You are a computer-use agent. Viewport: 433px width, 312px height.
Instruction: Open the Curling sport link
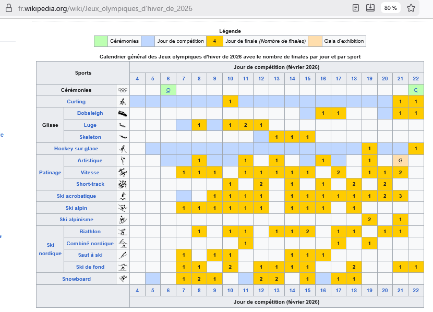(76, 102)
